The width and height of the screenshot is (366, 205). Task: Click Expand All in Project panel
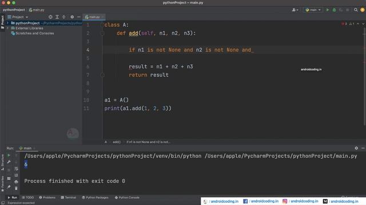[57, 17]
